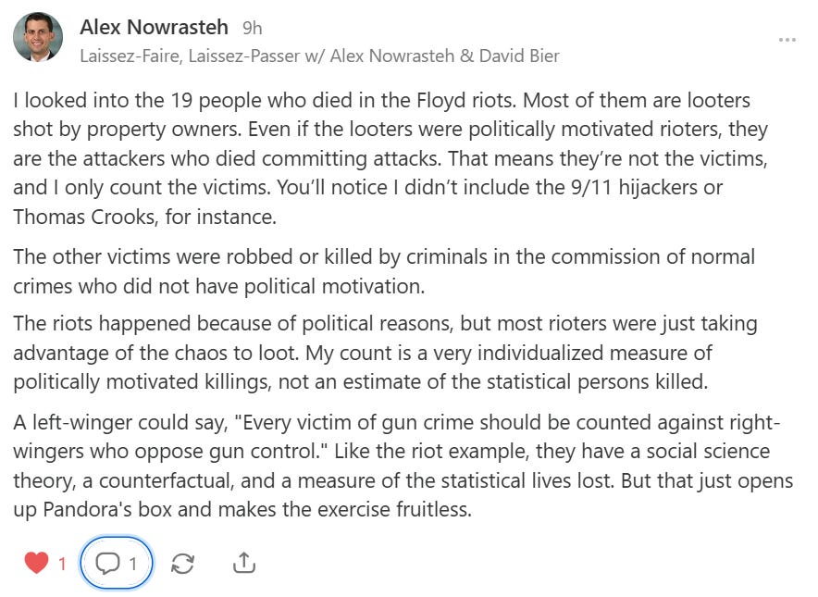818x597 pixels.
Task: Restack the note using the circular arrows icon
Action: point(183,563)
